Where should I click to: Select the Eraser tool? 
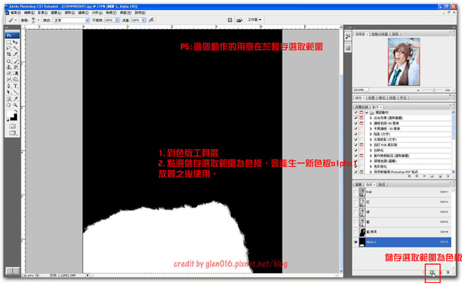tap(8, 73)
